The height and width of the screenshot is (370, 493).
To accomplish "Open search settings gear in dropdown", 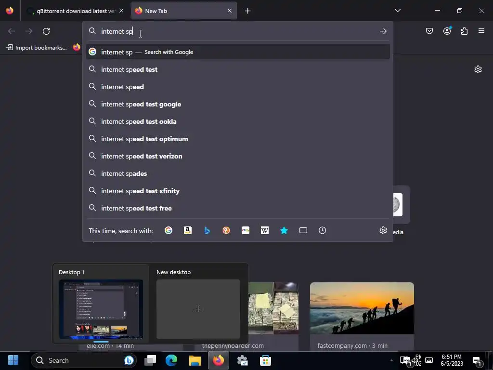I will click(x=383, y=230).
